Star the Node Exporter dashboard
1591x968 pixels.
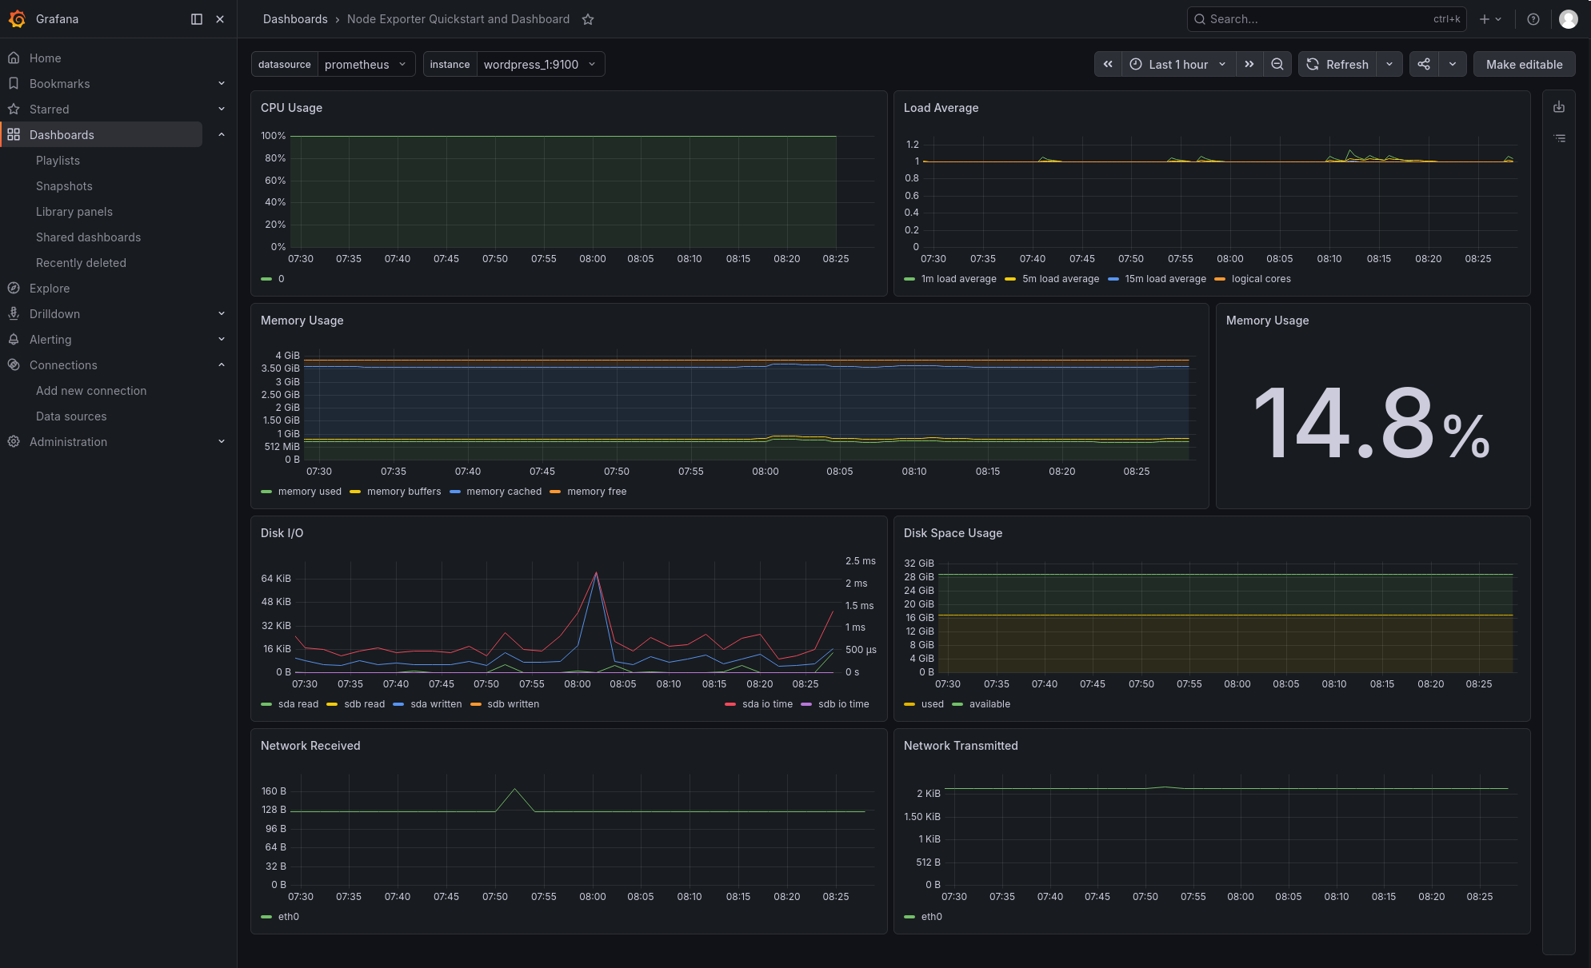(x=588, y=19)
